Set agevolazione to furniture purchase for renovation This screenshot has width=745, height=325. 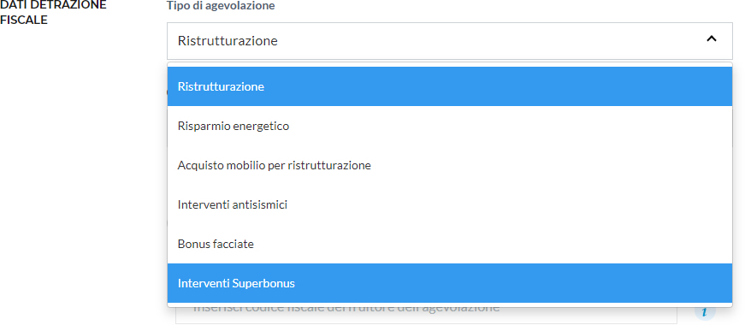pyautogui.click(x=449, y=165)
